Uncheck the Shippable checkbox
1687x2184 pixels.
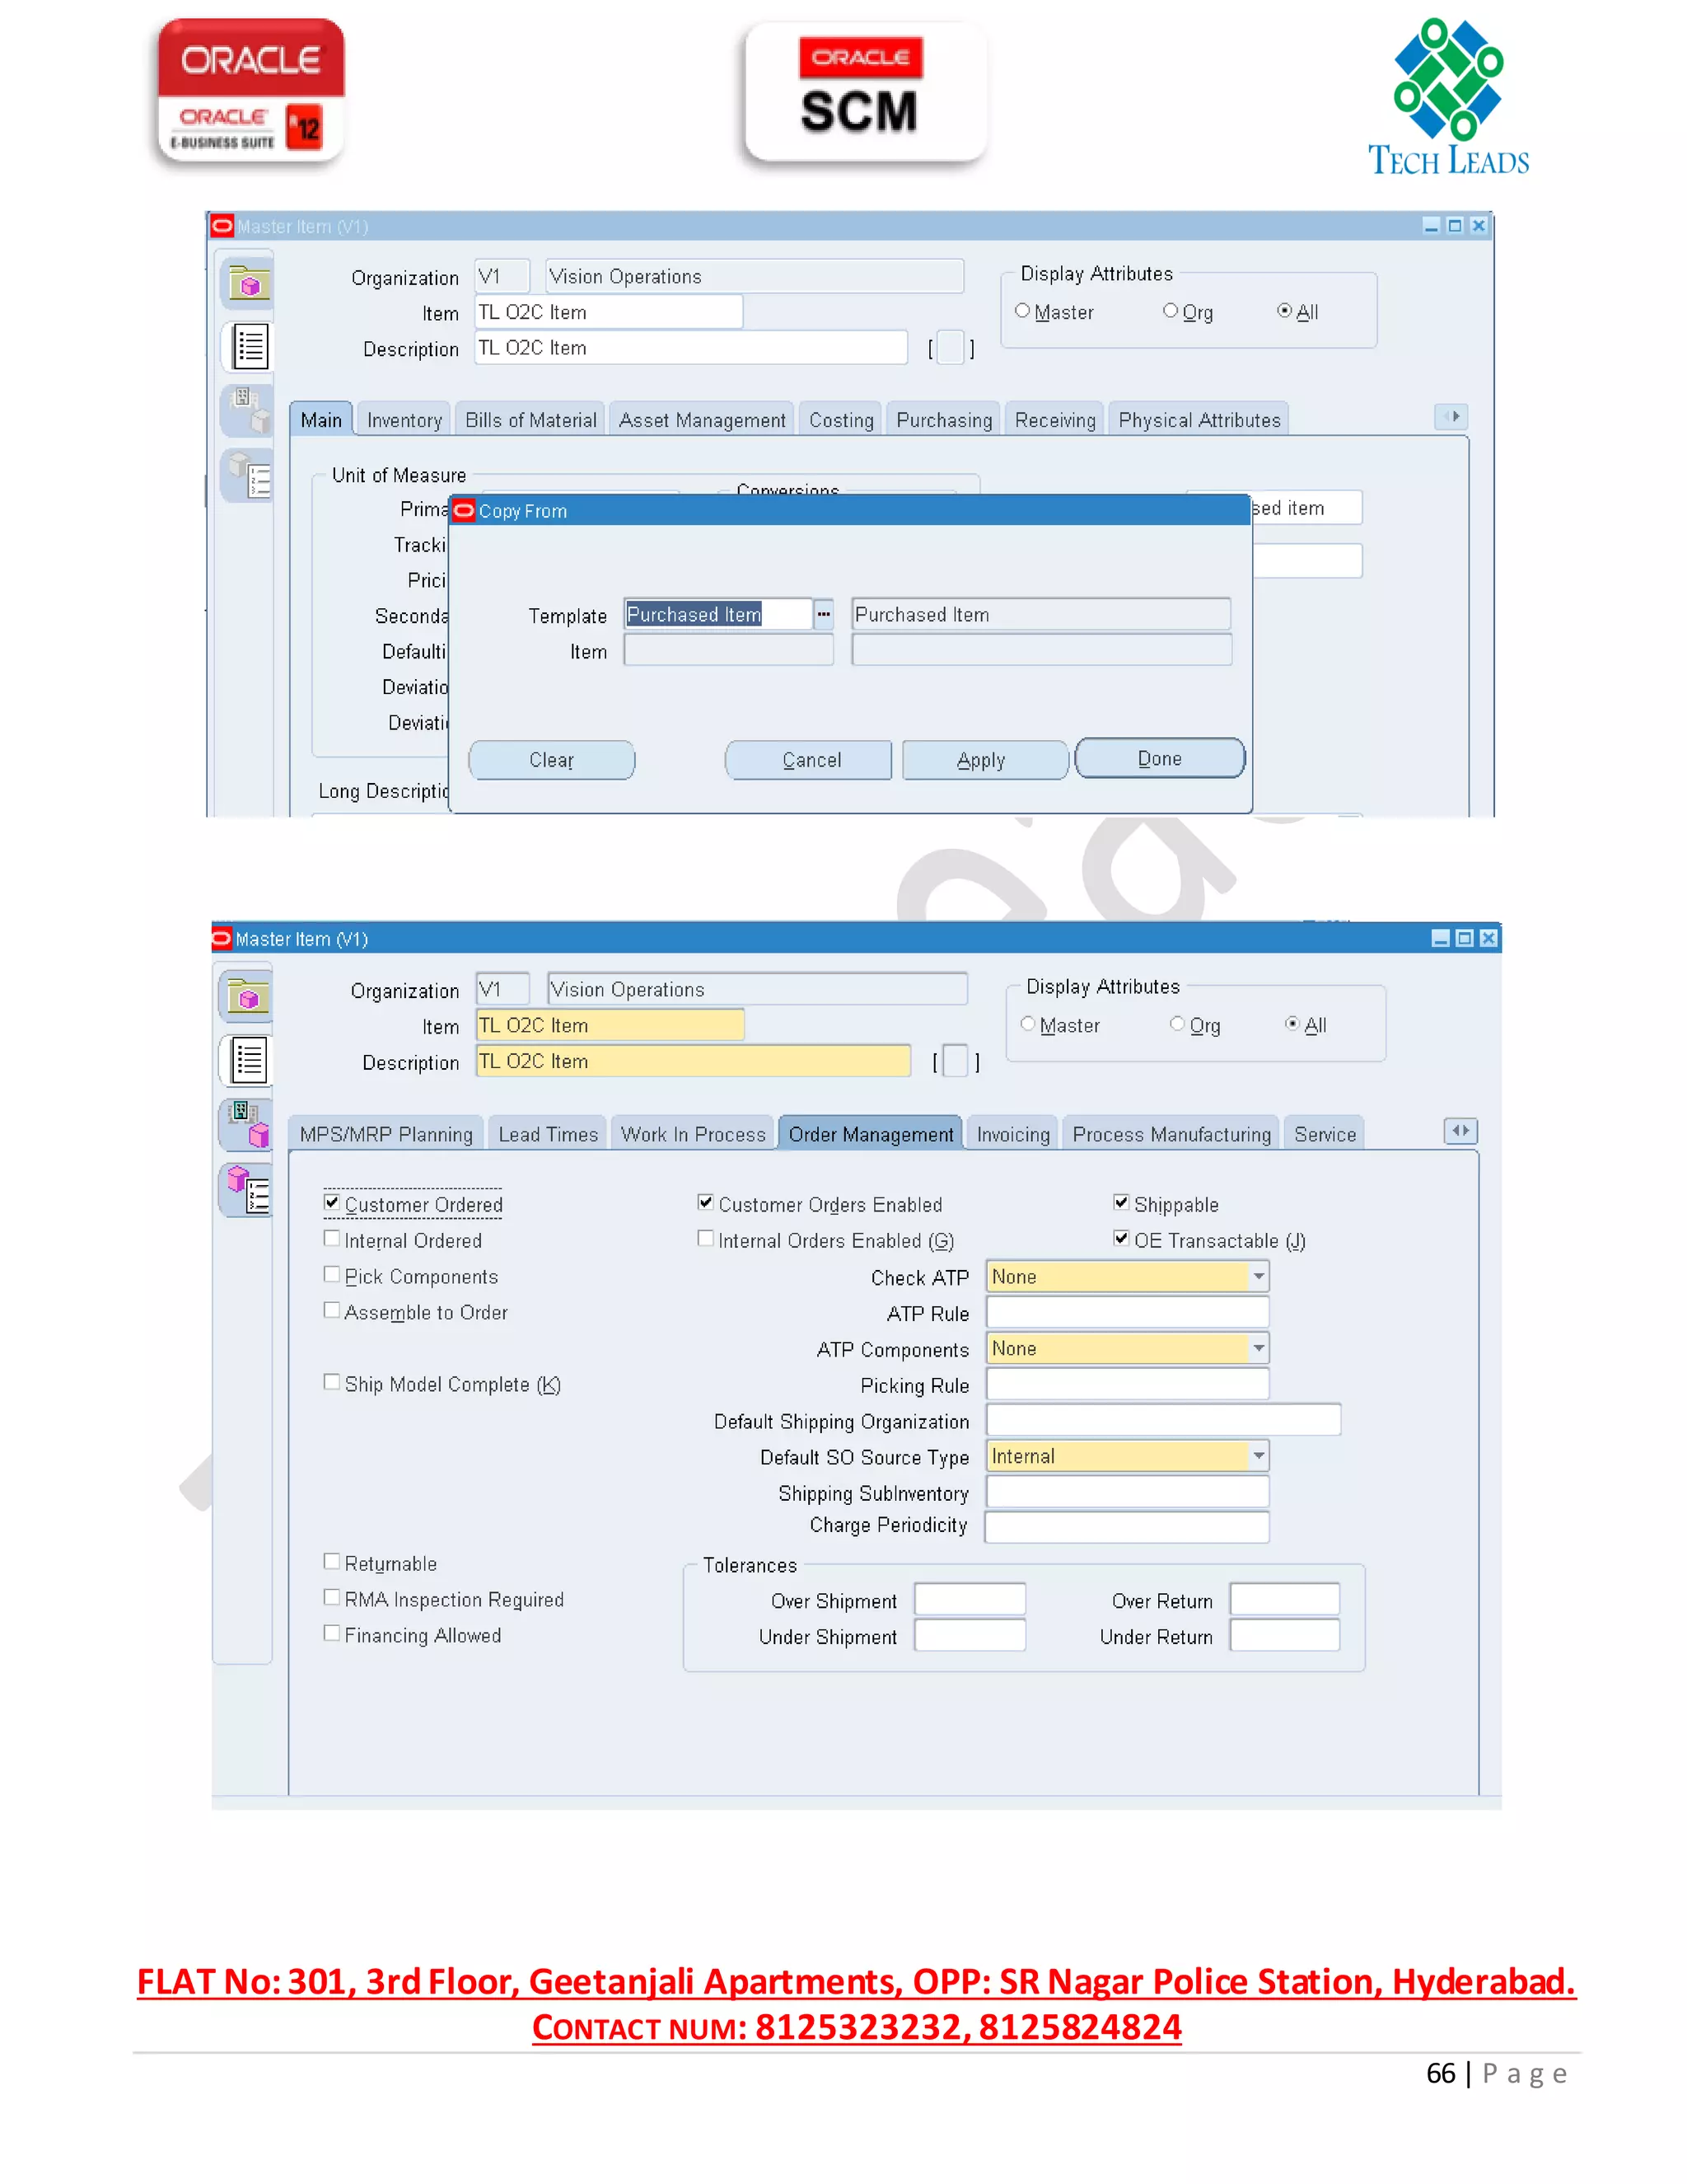point(1121,1203)
